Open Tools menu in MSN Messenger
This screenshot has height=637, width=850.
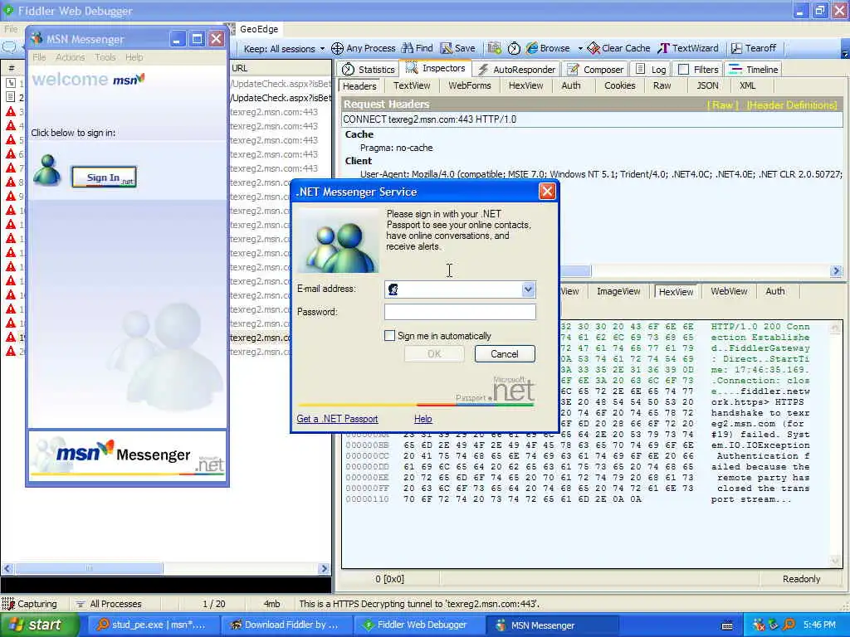pyautogui.click(x=105, y=57)
